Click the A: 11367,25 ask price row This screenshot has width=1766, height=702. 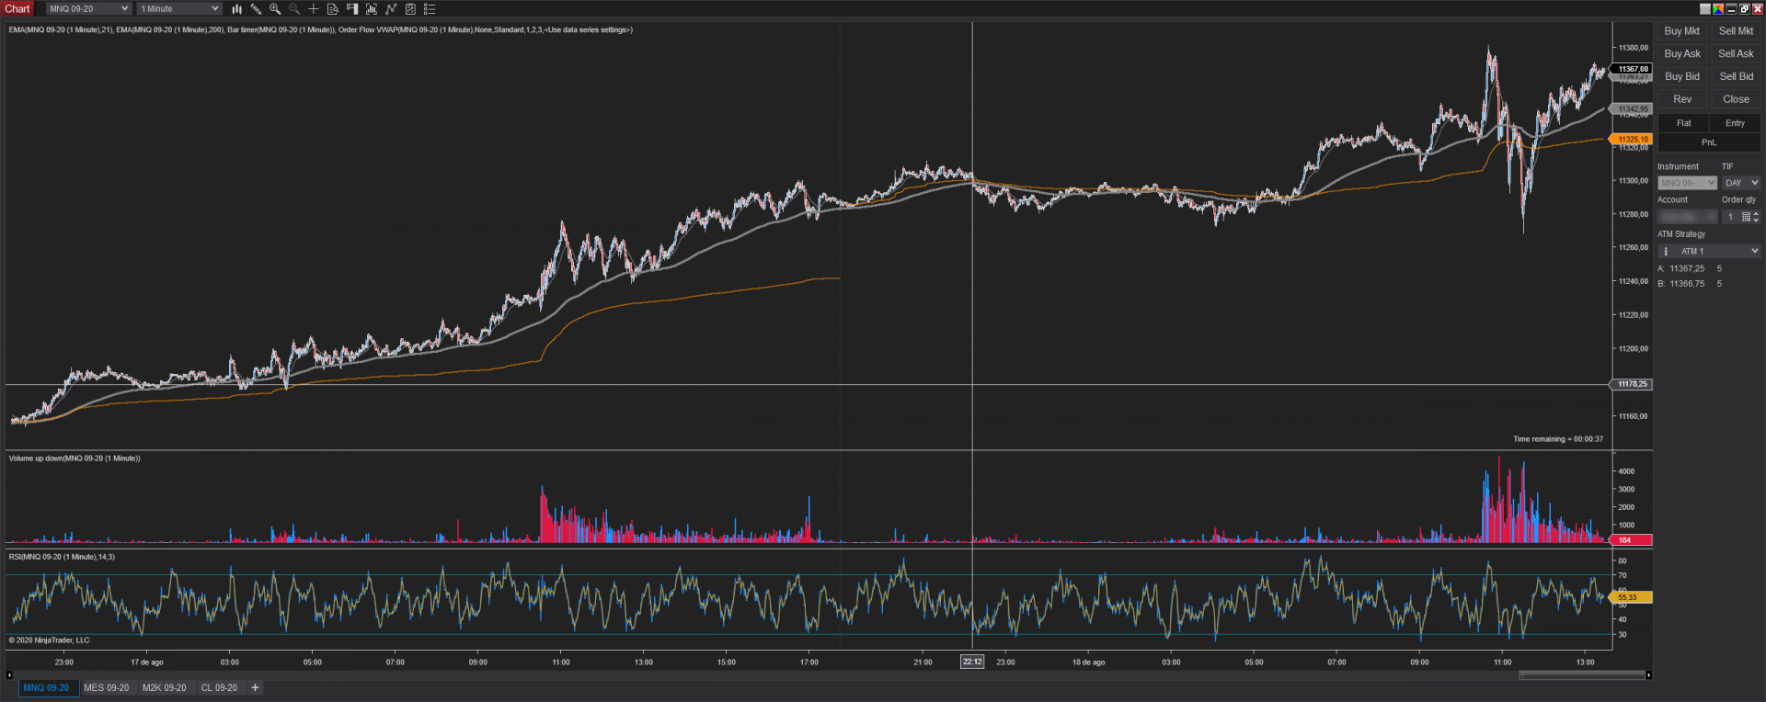coord(1690,268)
